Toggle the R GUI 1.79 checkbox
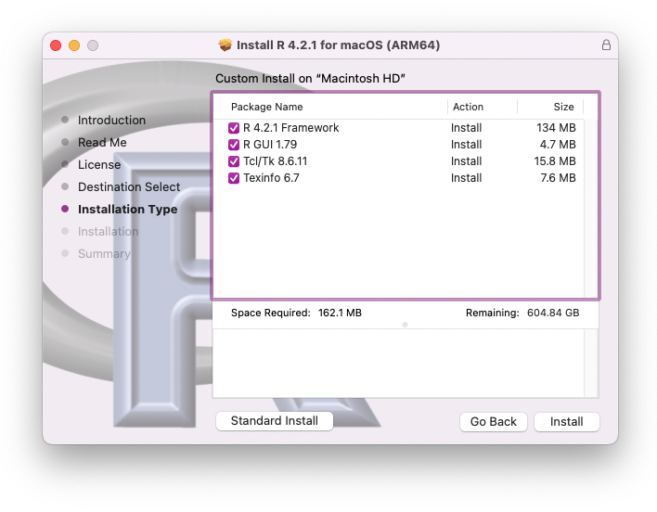 click(234, 145)
